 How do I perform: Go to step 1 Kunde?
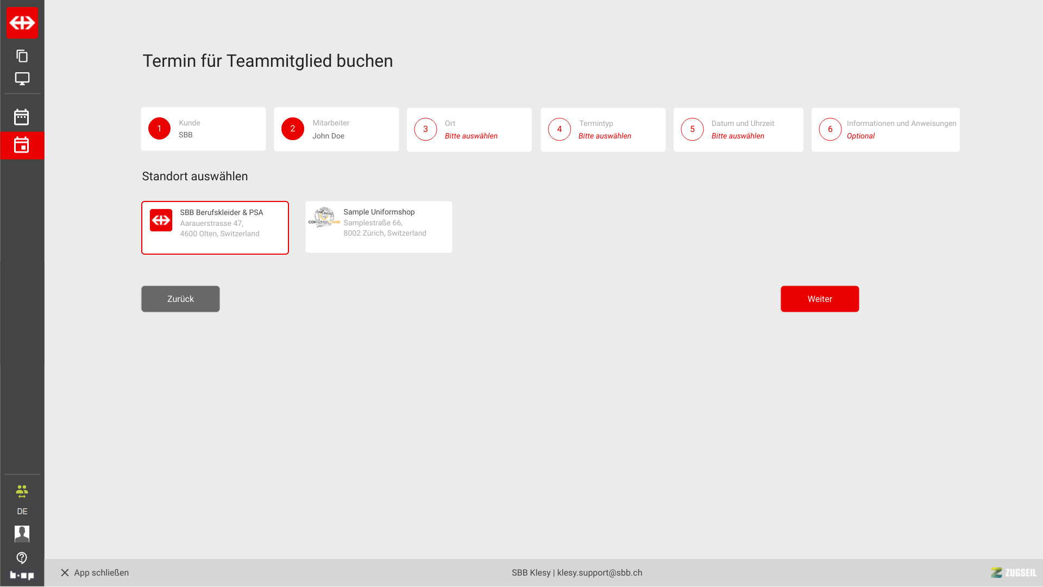(x=203, y=129)
